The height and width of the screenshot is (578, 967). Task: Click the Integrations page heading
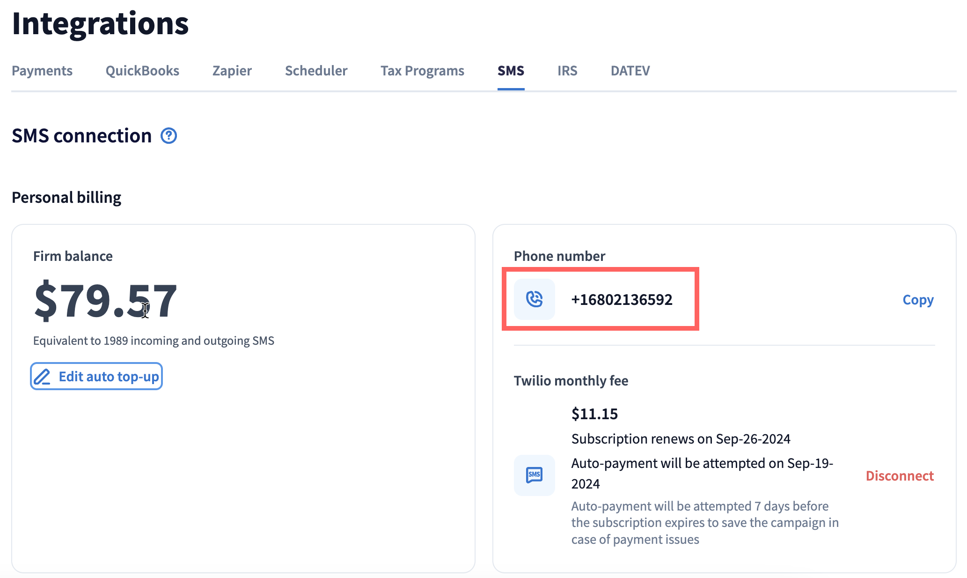click(100, 23)
